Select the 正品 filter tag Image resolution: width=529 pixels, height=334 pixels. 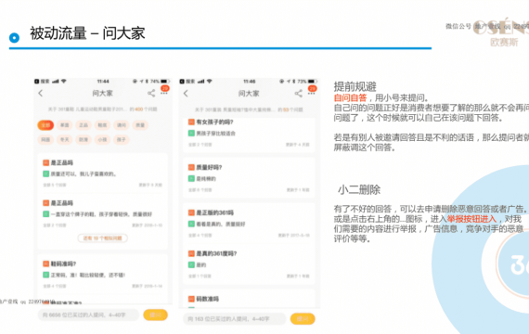[84, 125]
